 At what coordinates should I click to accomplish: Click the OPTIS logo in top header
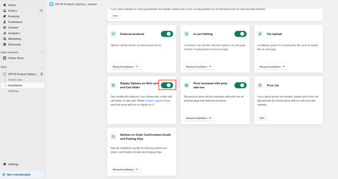(51, 4)
